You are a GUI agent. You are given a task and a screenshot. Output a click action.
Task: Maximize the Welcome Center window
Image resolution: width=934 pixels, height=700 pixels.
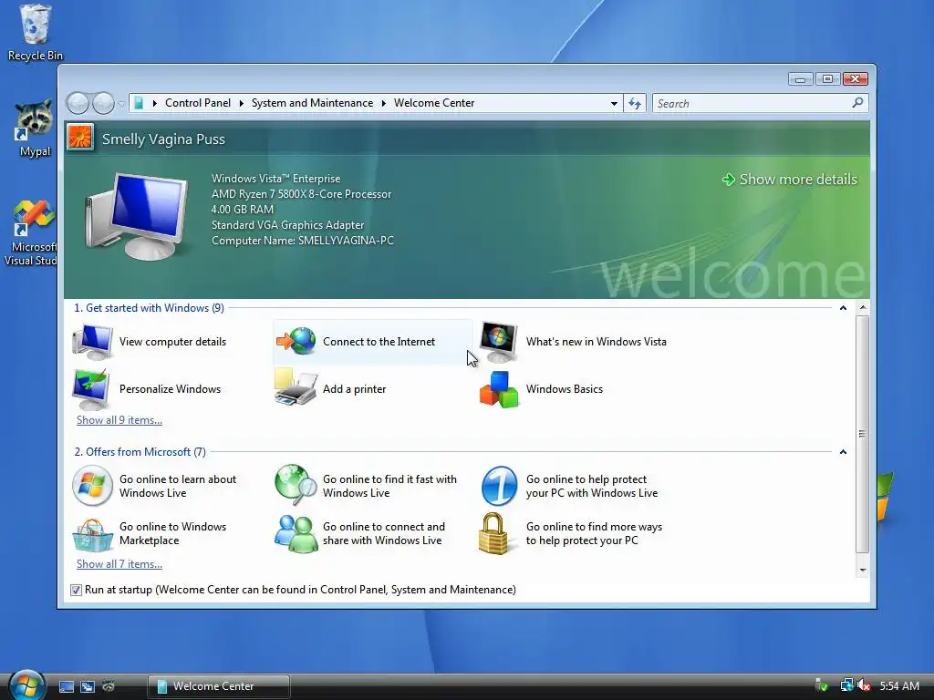[x=827, y=78]
